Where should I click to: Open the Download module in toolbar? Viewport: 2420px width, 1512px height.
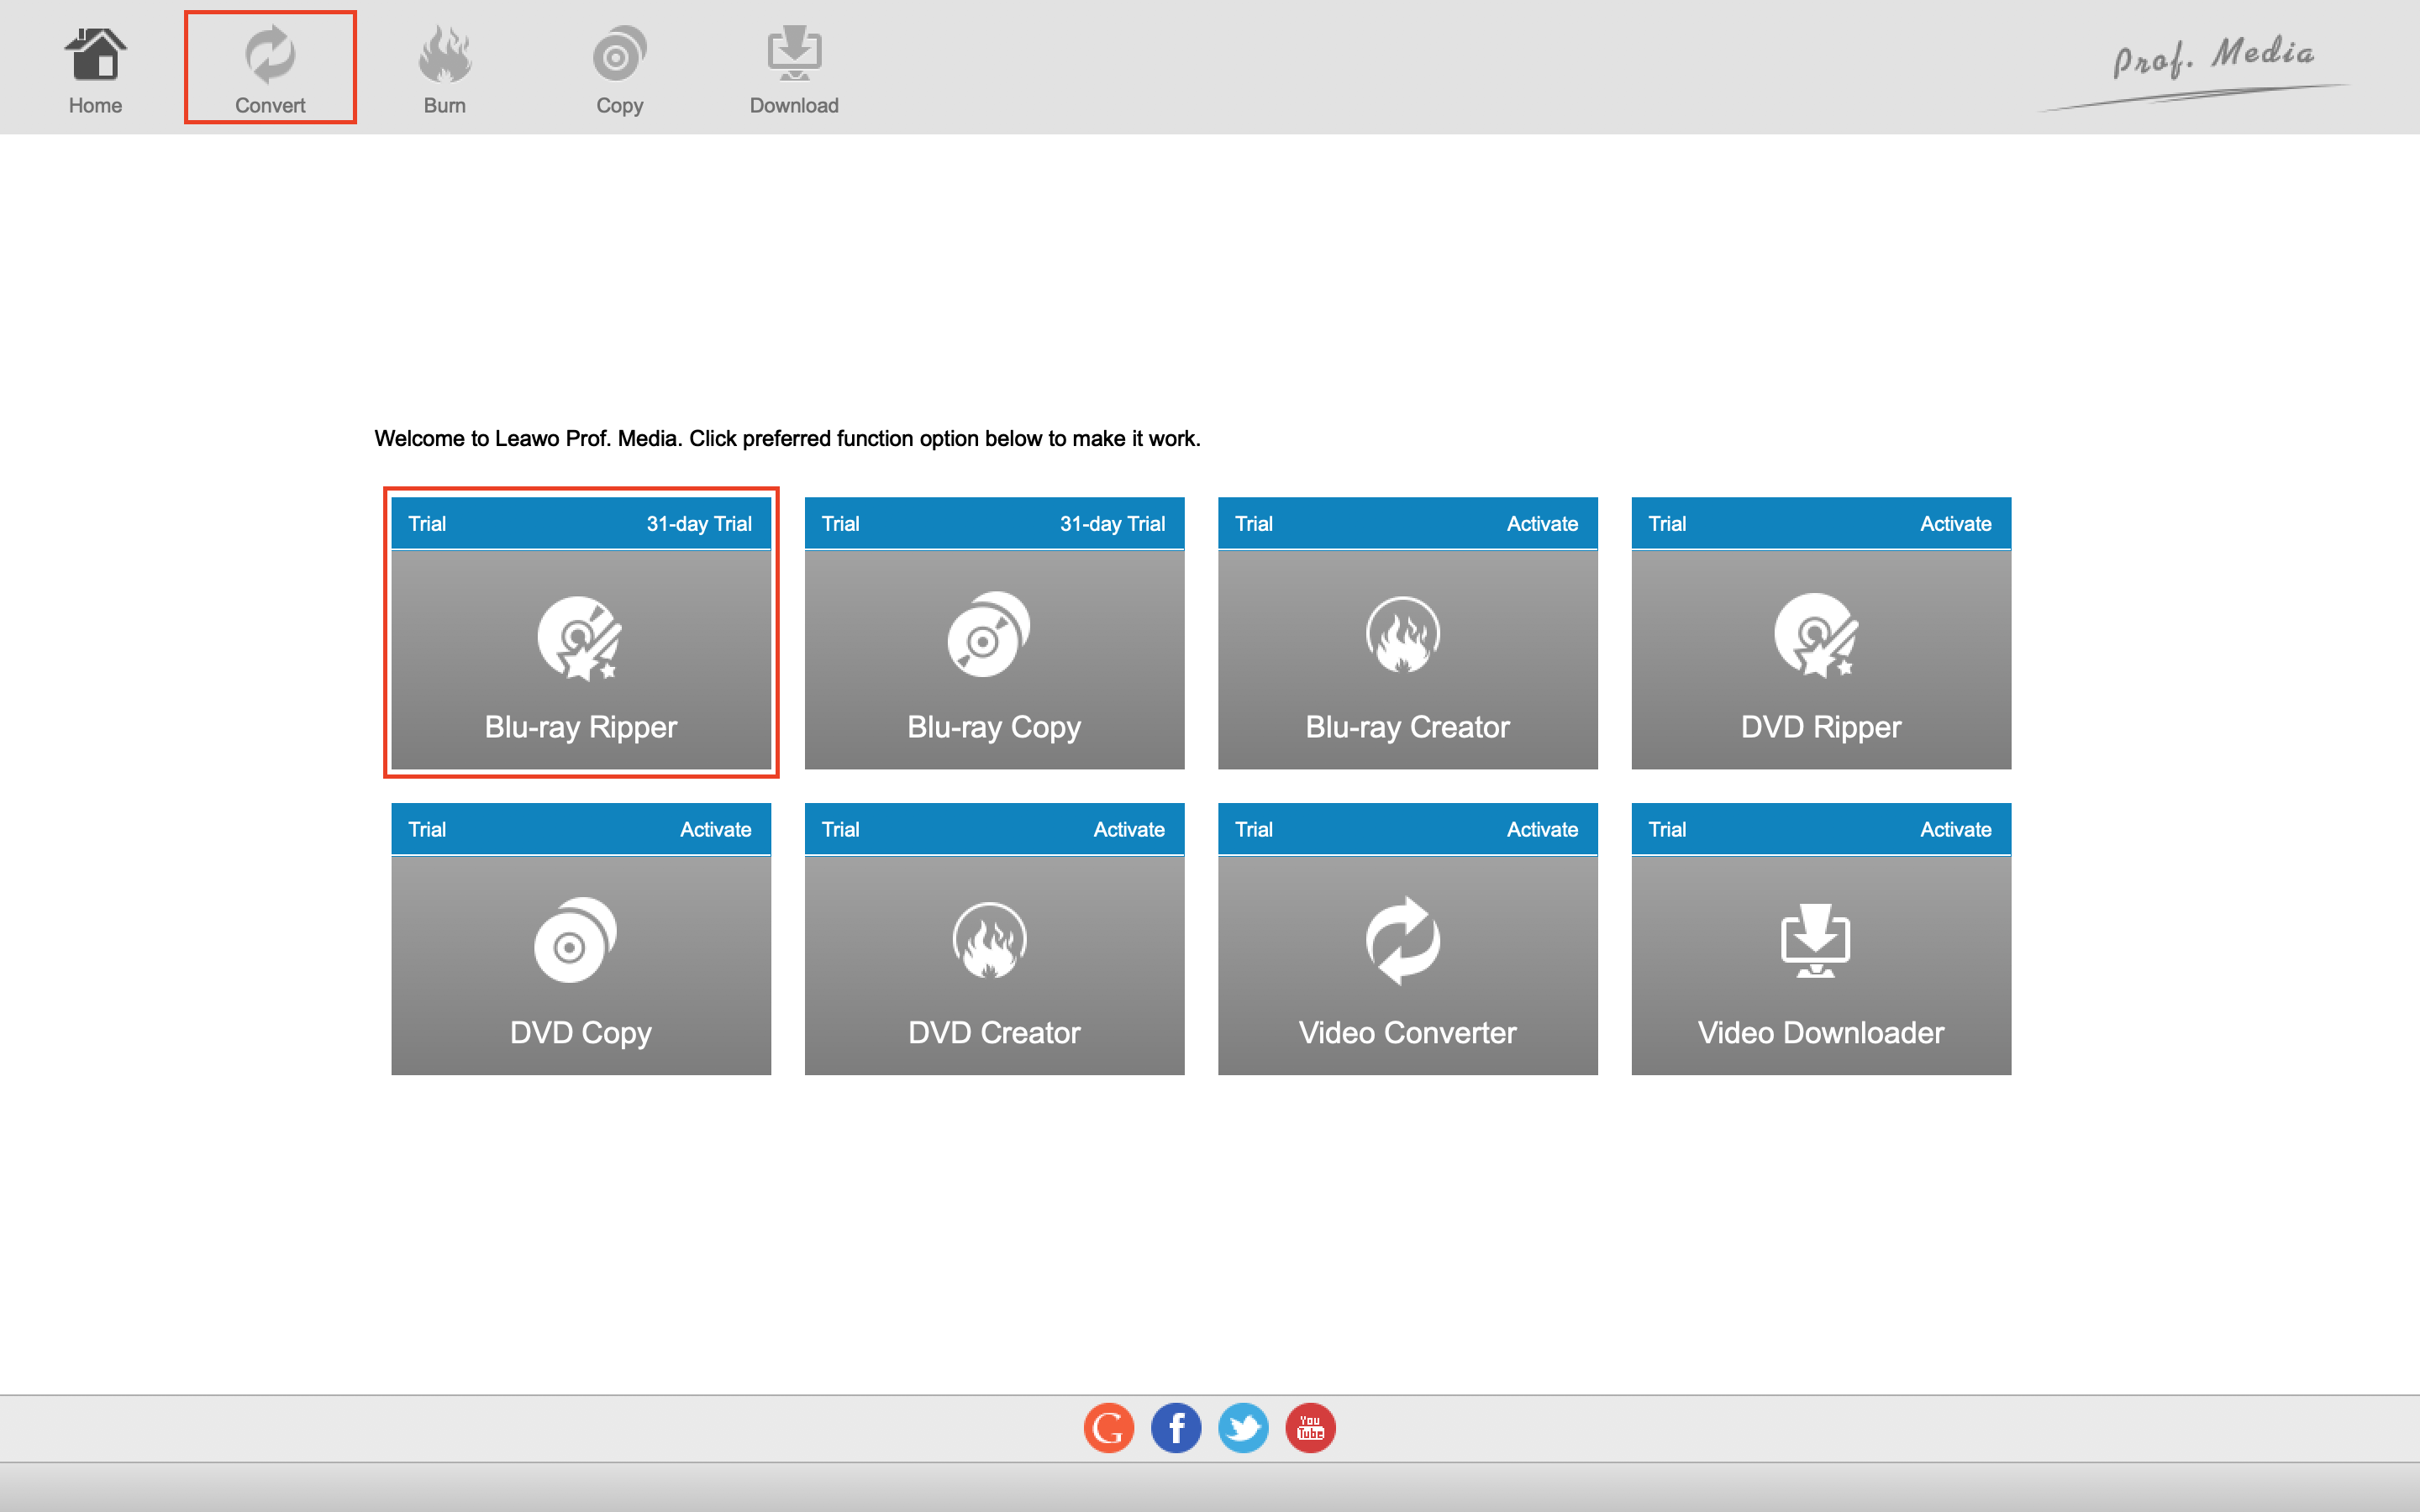click(x=794, y=68)
